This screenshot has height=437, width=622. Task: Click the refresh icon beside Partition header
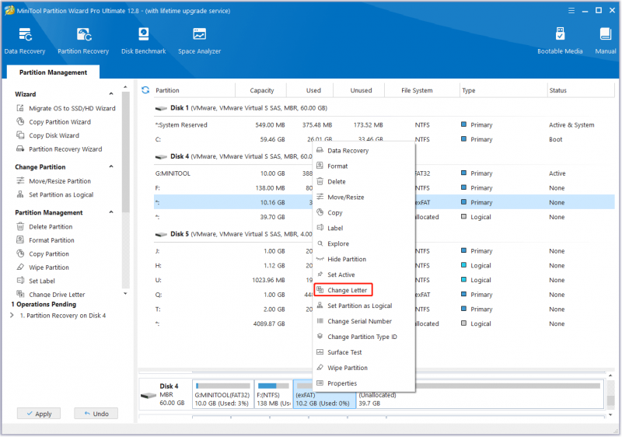[145, 90]
